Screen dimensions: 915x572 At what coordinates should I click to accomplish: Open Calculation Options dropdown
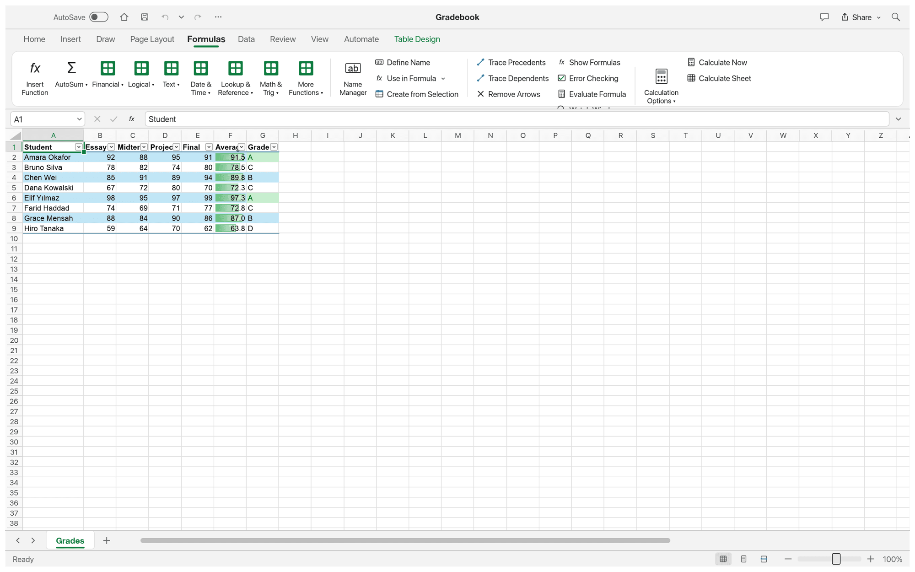(x=661, y=86)
